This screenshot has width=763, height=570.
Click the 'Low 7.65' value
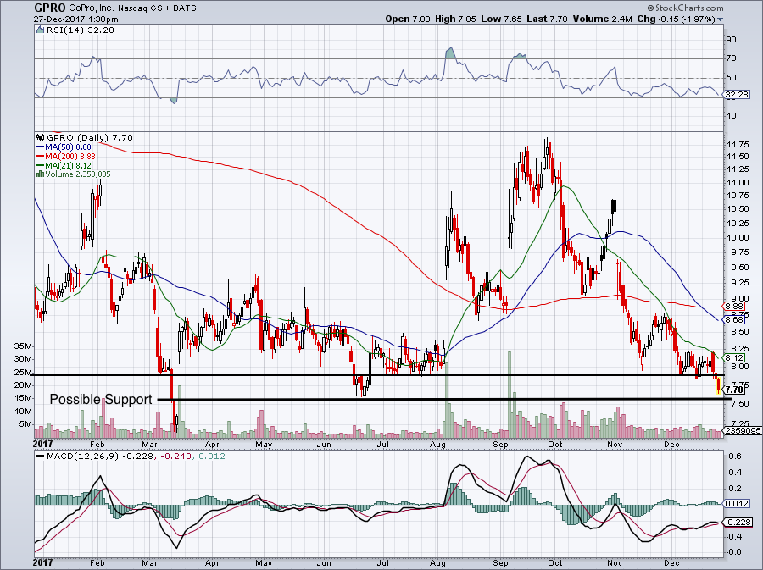(500, 19)
